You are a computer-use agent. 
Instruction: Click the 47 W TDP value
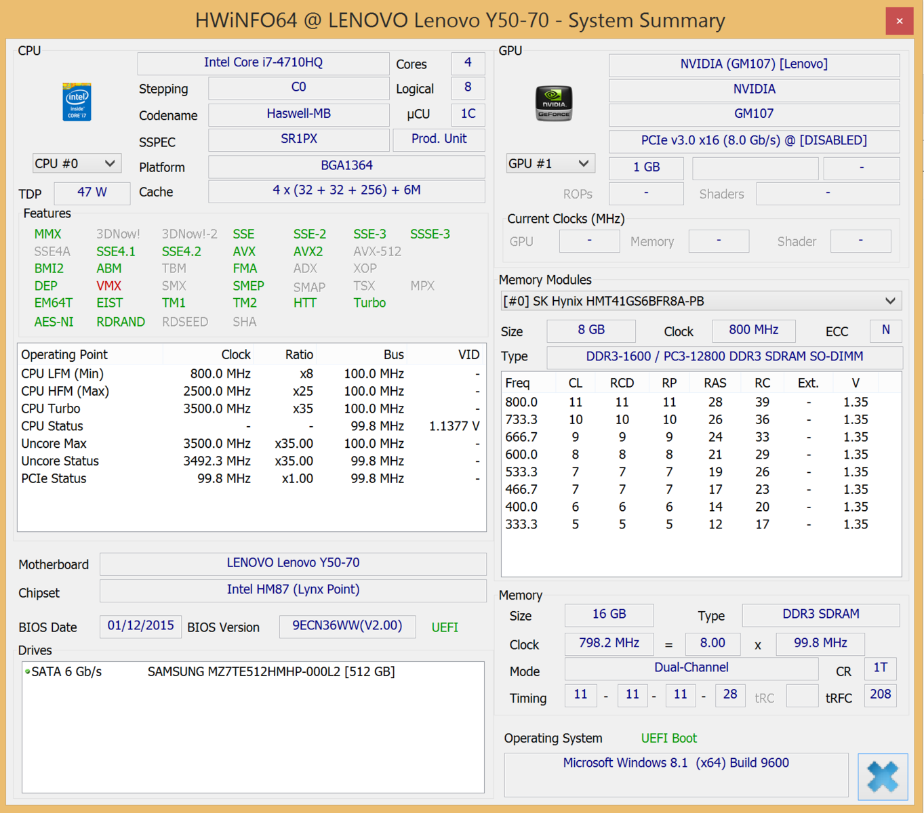(92, 192)
